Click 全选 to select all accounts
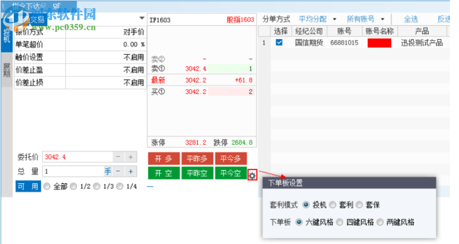Screen dimensions: 459x244 pos(411,19)
